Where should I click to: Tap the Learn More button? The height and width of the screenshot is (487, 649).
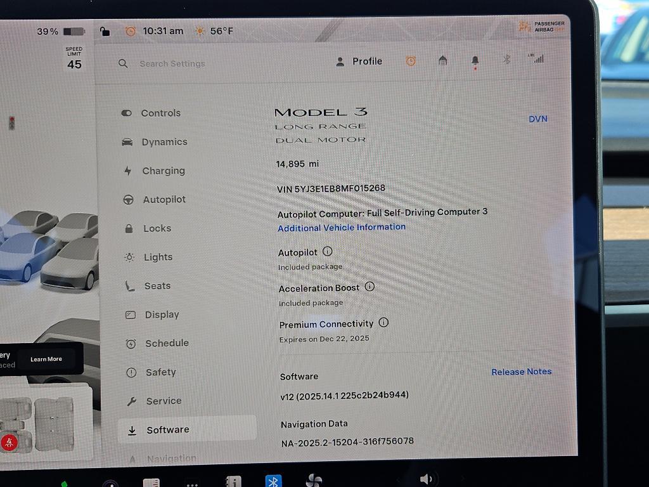[x=46, y=358]
